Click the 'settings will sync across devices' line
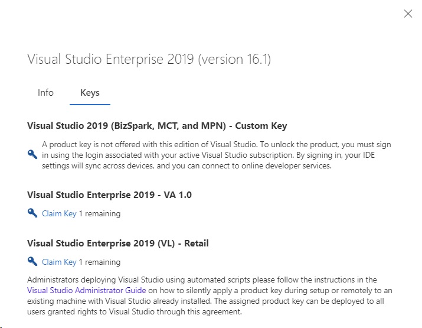Screen dimensions: 422x328 pyautogui.click(x=187, y=165)
